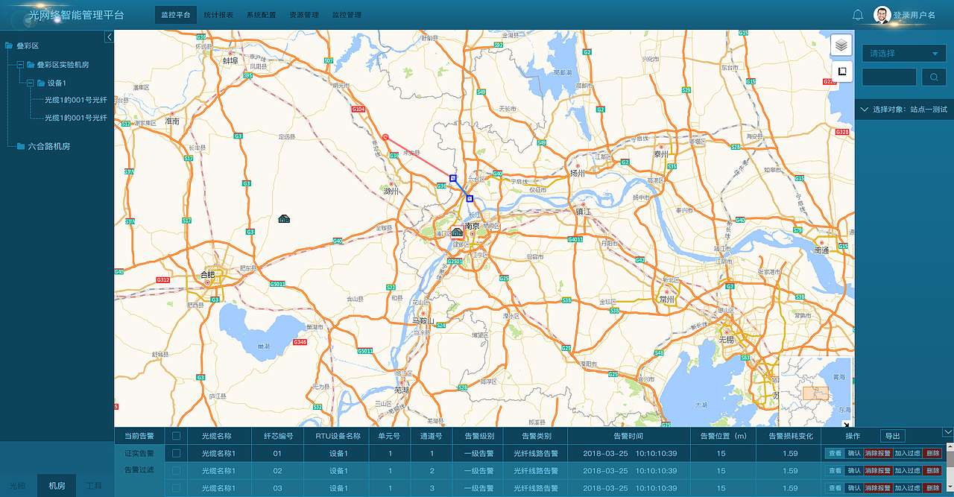Click 光纤线路告警 in 纤芯 01 row
This screenshot has height=497, width=954.
(536, 453)
